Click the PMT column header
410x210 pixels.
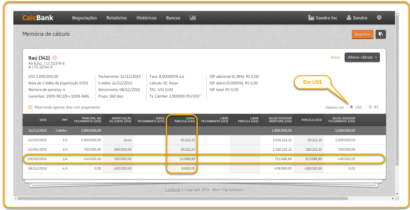(x=65, y=120)
